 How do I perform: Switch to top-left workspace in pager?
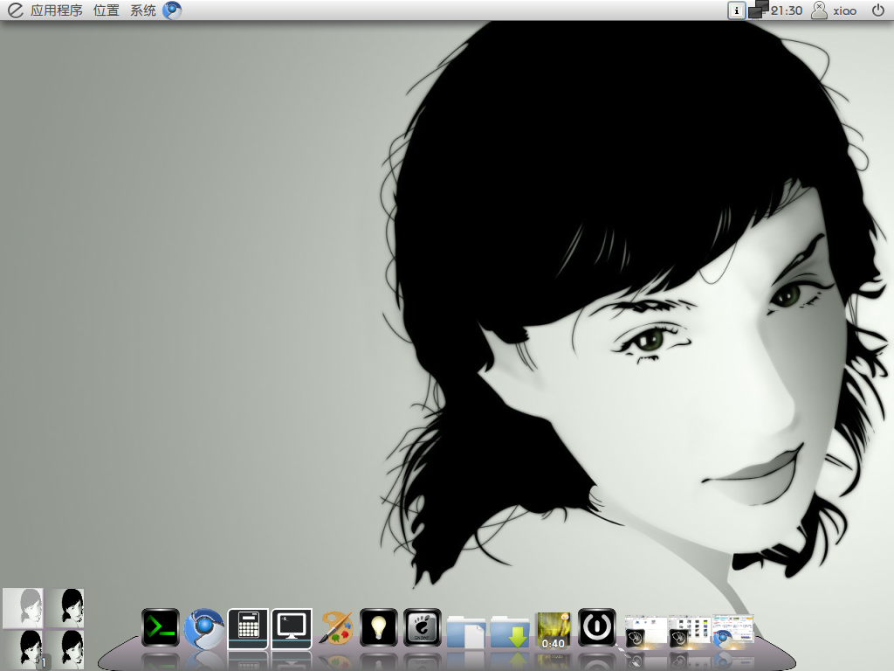(23, 608)
